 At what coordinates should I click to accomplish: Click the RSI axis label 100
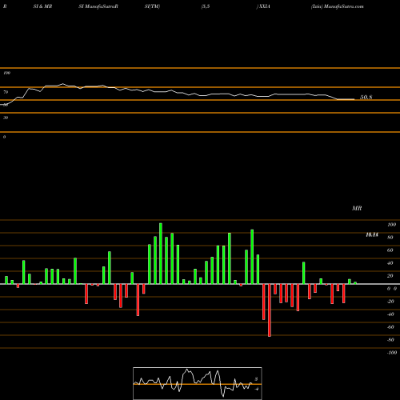point(6,73)
